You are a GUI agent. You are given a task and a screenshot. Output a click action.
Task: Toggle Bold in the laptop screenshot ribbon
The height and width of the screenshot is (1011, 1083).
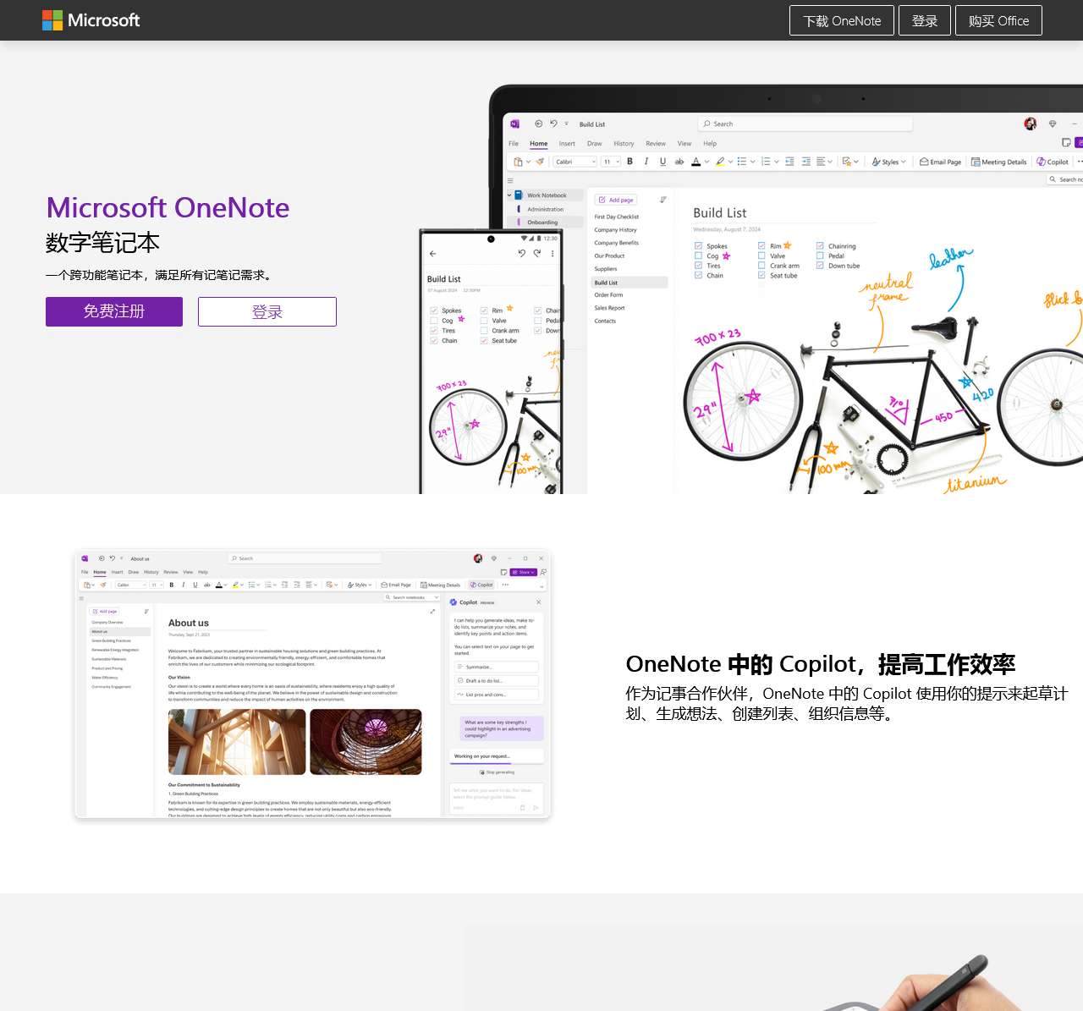(x=629, y=162)
